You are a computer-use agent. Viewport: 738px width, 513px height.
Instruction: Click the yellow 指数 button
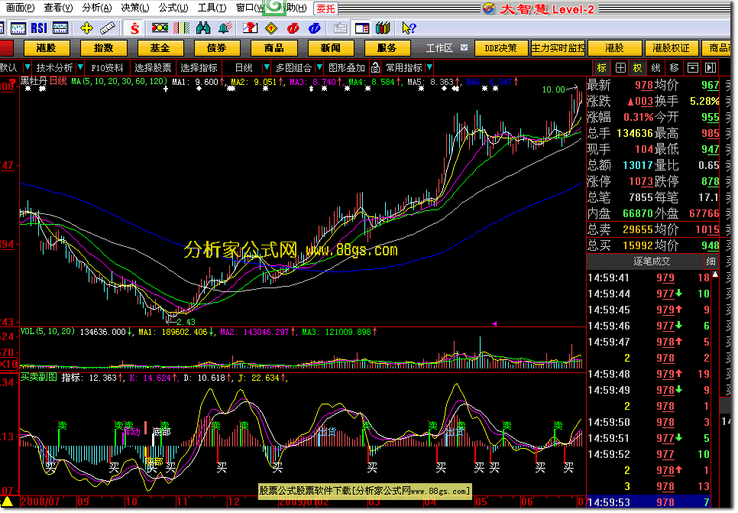[103, 47]
